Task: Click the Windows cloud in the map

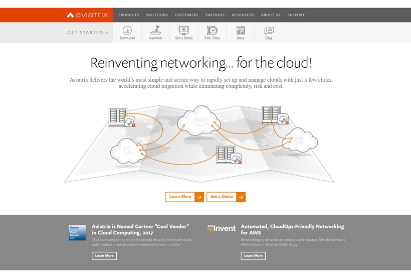Action: click(300, 140)
